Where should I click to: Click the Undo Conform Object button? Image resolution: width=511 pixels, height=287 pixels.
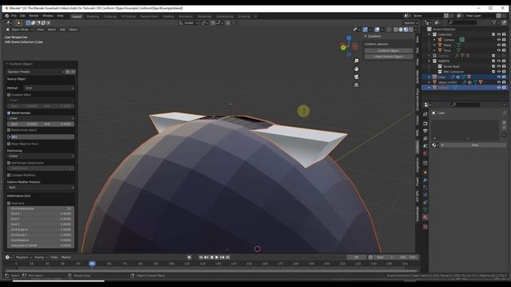click(389, 57)
